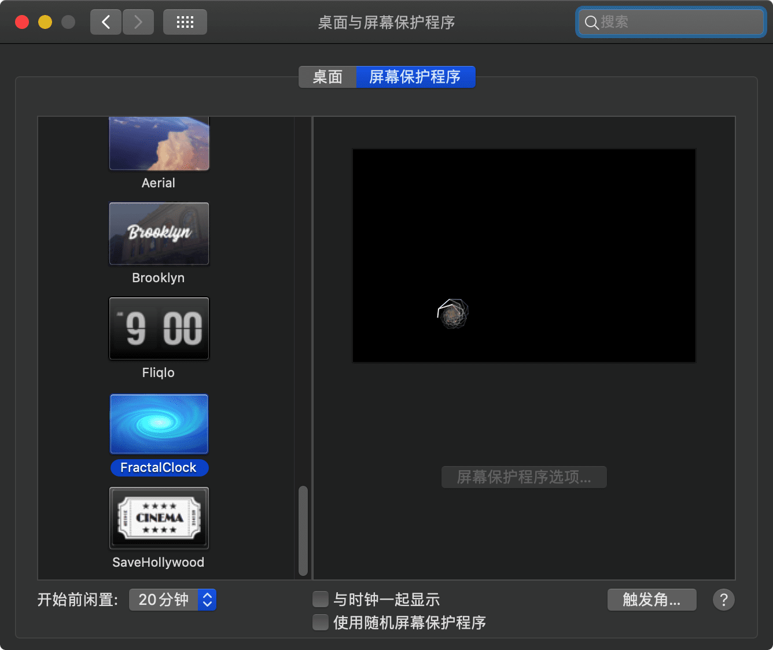Enable the 与时钟一起显示 checkbox
Image resolution: width=773 pixels, height=650 pixels.
pos(321,599)
